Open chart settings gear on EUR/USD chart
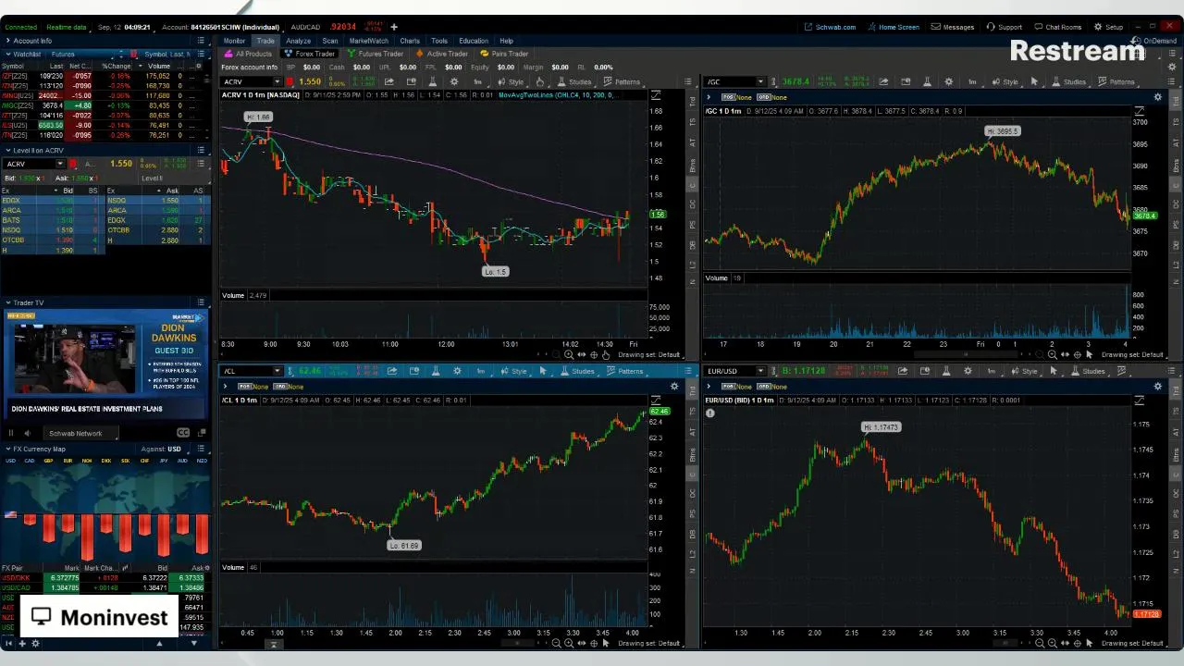 click(x=968, y=371)
